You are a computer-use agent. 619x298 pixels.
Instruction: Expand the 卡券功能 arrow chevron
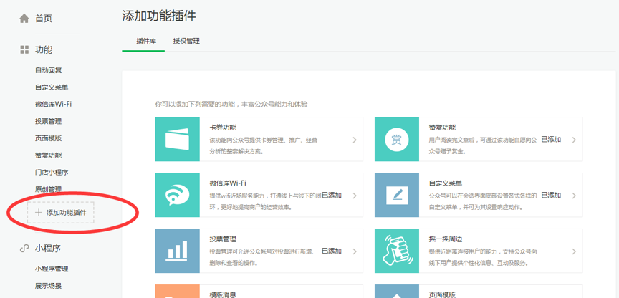[x=354, y=140]
